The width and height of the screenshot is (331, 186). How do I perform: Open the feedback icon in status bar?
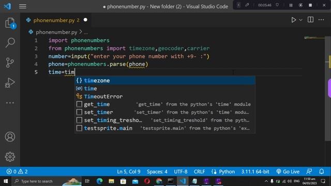(309, 172)
